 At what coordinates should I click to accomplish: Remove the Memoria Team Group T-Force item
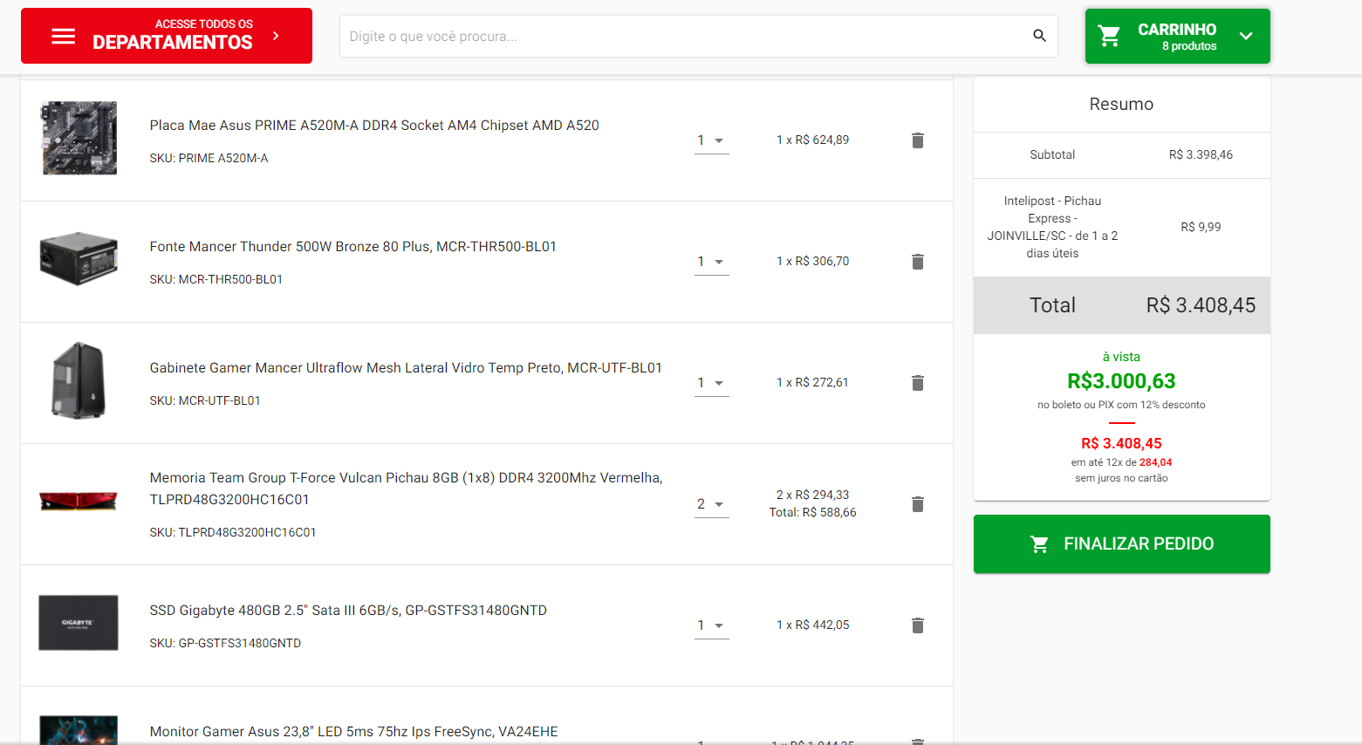[918, 504]
